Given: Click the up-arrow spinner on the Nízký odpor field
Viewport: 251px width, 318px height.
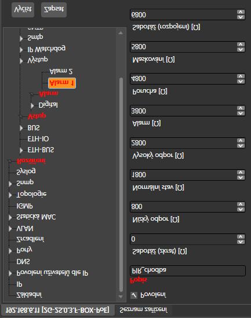Looking at the screenshot, I should click(241, 204).
